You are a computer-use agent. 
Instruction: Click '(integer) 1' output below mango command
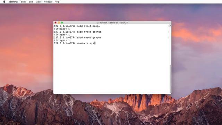coord(62,29)
